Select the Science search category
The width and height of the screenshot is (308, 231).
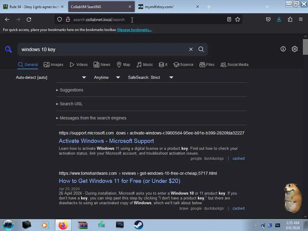coord(183,65)
